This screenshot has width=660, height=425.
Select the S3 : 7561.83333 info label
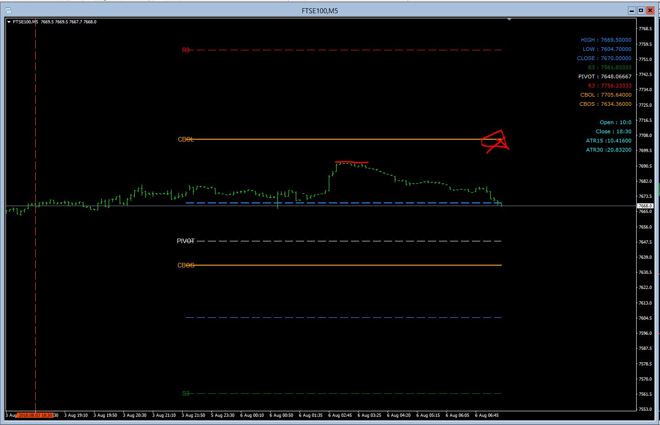pyautogui.click(x=610, y=67)
